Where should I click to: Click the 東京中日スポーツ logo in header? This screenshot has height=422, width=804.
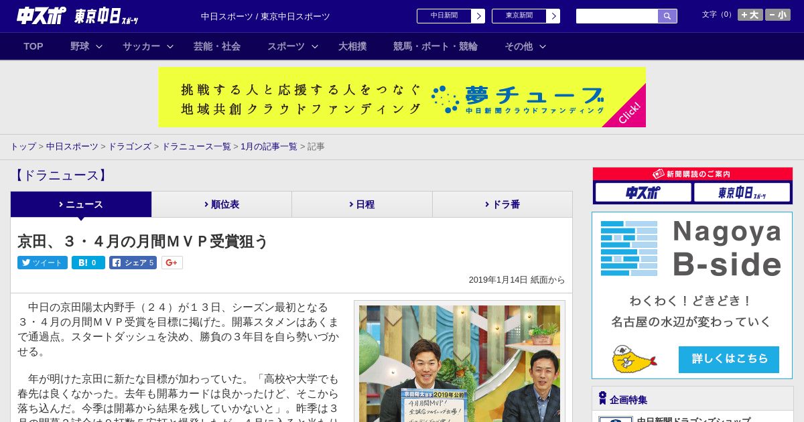[x=107, y=17]
